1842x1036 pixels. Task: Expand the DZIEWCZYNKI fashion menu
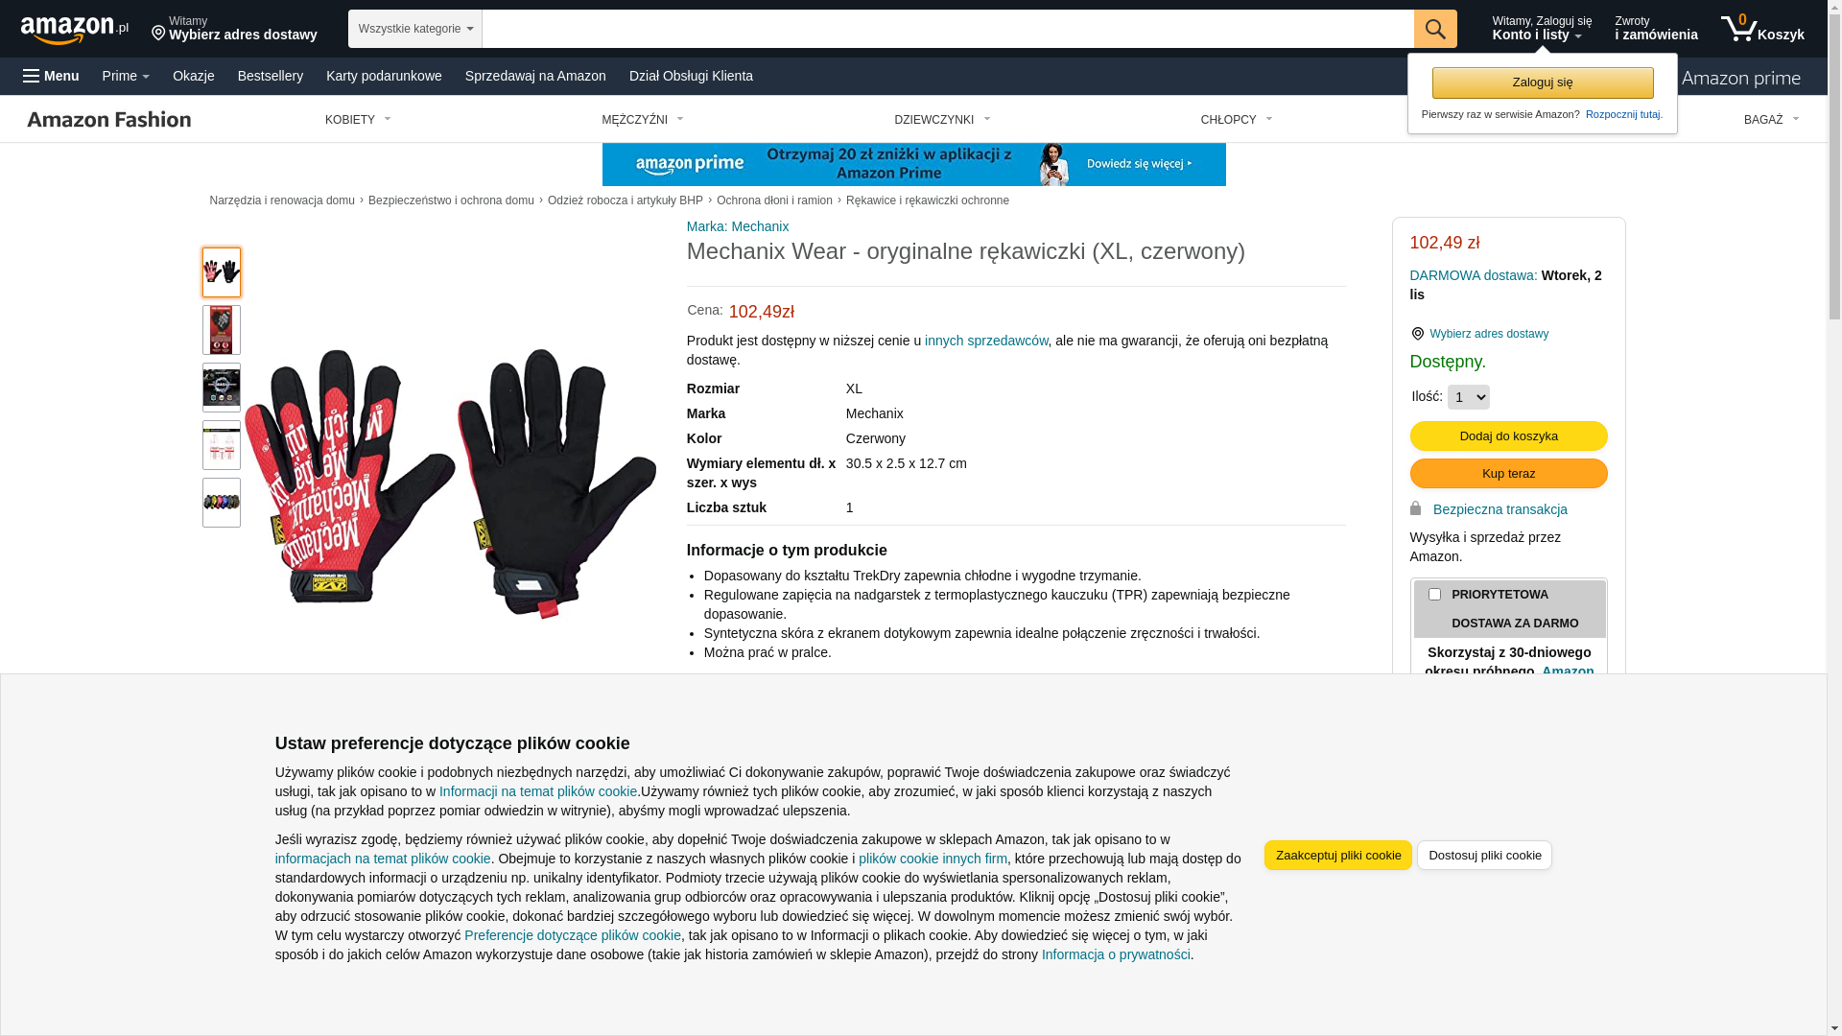click(x=942, y=120)
